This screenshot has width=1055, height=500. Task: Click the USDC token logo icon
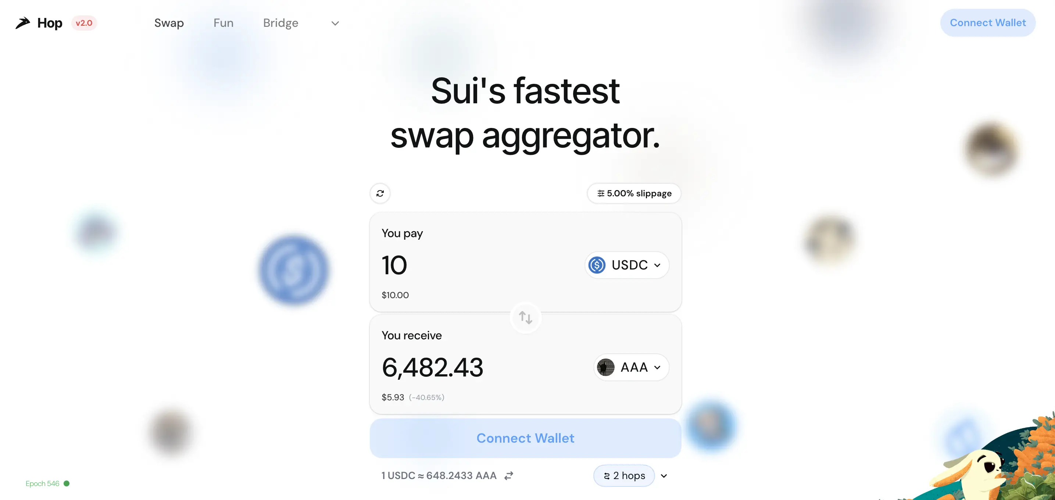[595, 264]
